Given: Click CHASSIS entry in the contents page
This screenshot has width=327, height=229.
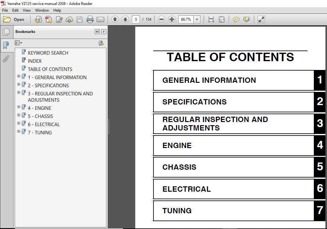Looking at the screenshot, I should (x=179, y=167).
